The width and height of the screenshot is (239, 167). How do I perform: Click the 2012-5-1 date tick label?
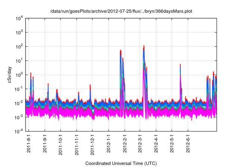pos(172,144)
